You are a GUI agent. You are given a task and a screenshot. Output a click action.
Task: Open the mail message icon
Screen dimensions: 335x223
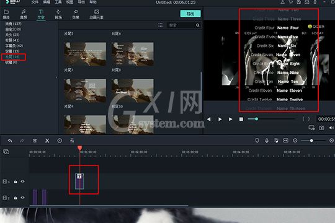tap(307, 2)
